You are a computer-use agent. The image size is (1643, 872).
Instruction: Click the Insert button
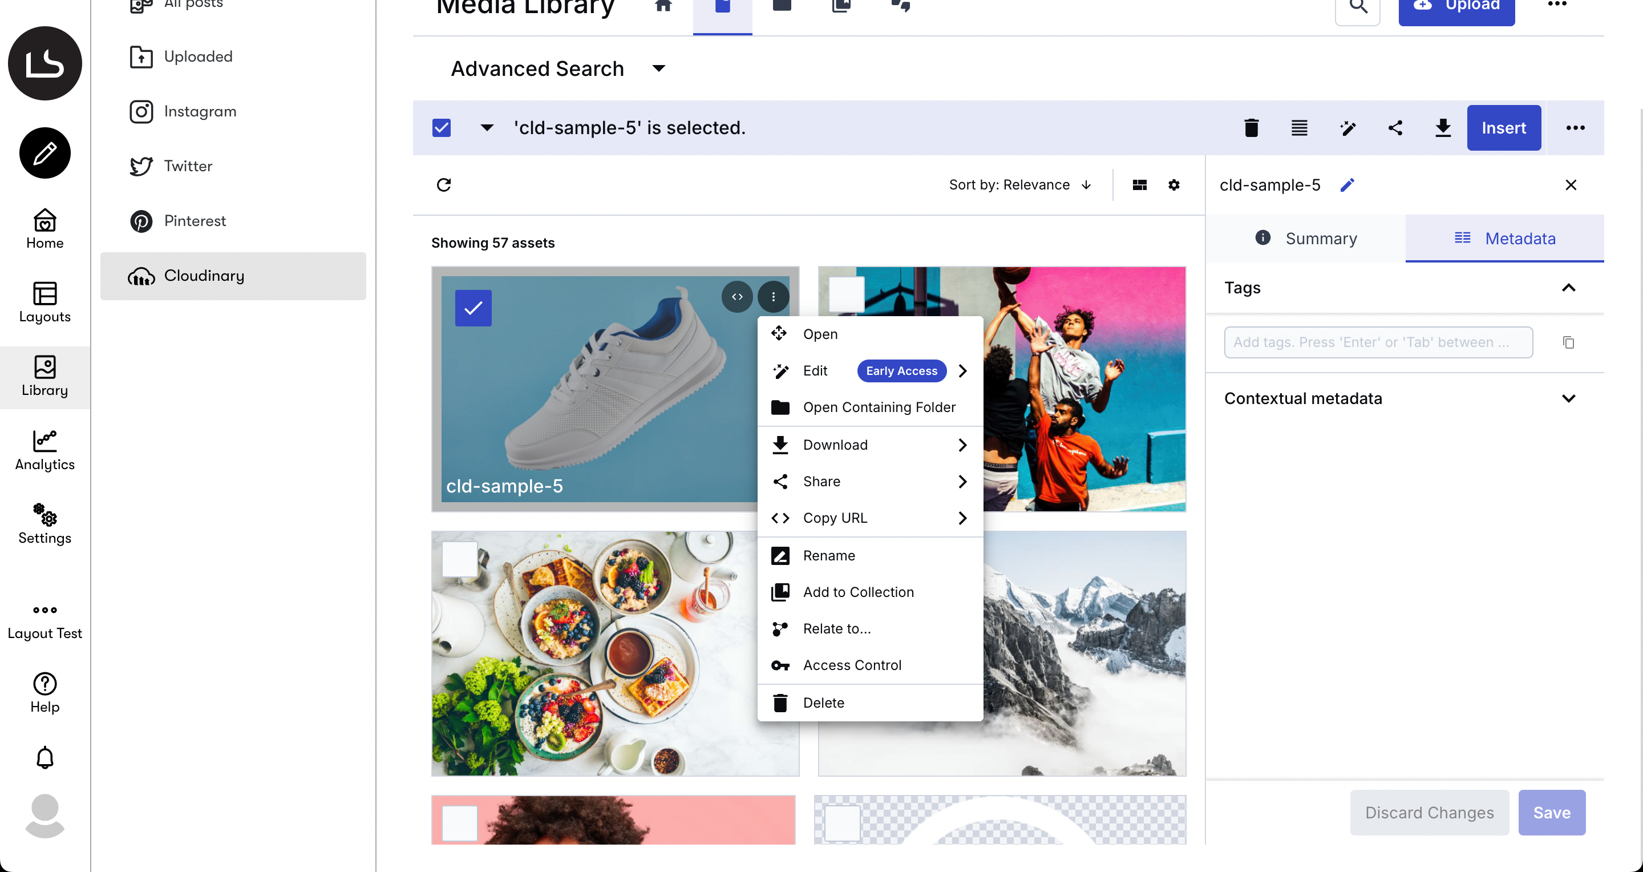(1504, 128)
